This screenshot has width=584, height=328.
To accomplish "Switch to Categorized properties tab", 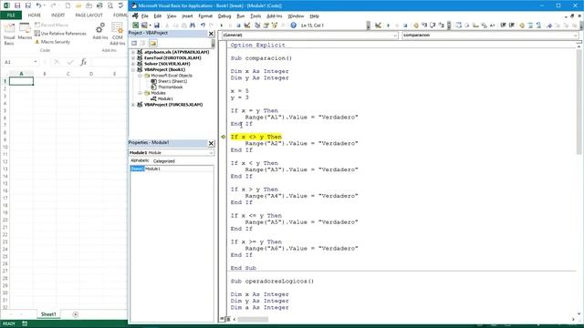I will coord(164,161).
